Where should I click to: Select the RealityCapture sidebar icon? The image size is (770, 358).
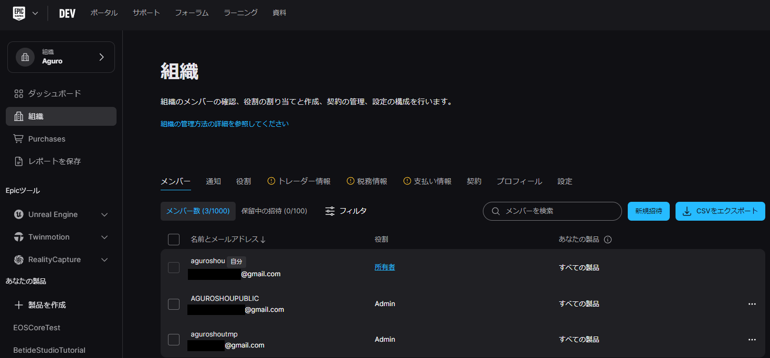click(x=19, y=259)
